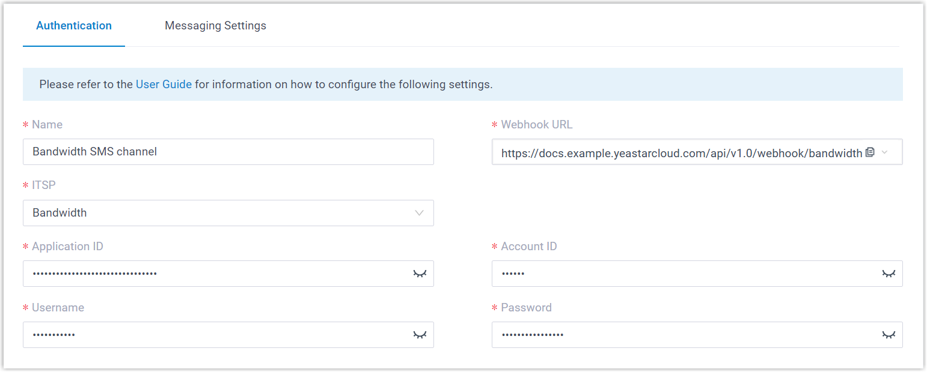Click the chevron in the ITSP selector

coord(419,213)
